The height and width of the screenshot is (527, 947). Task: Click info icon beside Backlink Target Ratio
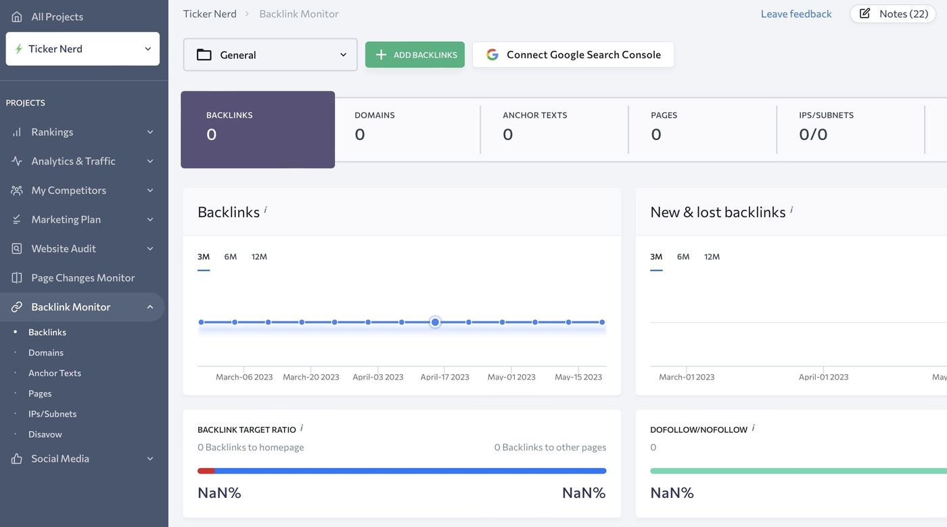(x=302, y=428)
